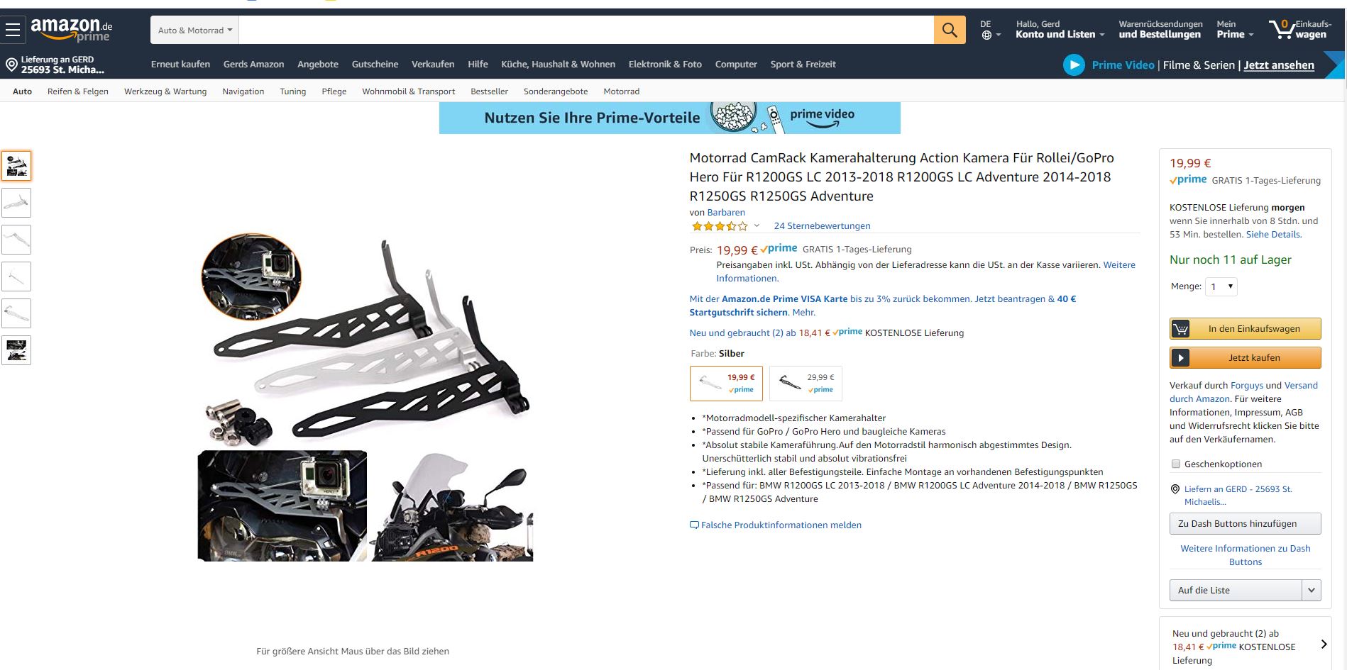This screenshot has height=670, width=1347.
Task: Tick the Geschenkoptionen checkbox
Action: [x=1176, y=464]
